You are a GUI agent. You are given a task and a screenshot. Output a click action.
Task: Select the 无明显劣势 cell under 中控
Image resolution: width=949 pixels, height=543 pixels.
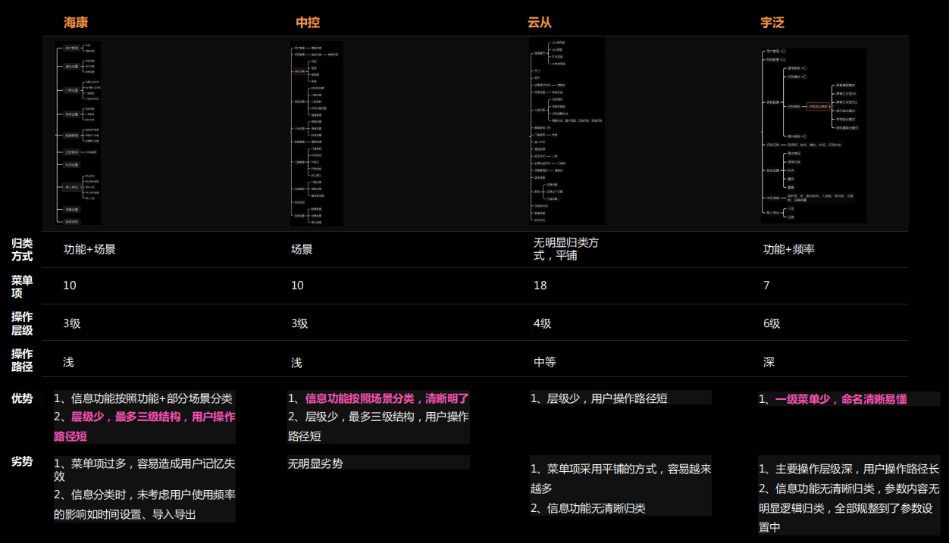pos(315,463)
